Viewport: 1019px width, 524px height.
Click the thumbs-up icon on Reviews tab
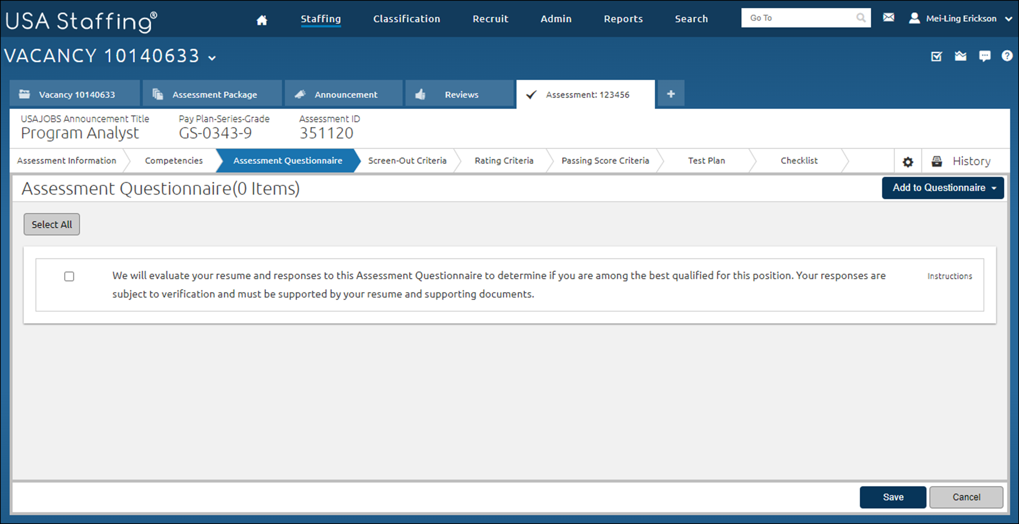420,94
